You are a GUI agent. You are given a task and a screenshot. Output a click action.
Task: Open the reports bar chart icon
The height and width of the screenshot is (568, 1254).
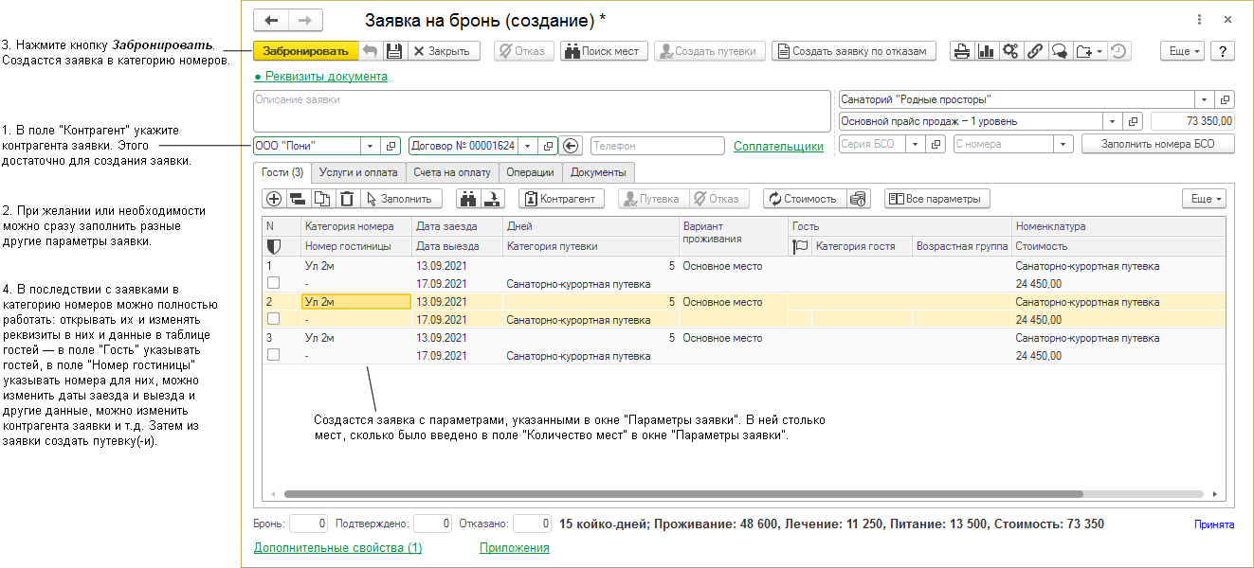click(x=987, y=51)
